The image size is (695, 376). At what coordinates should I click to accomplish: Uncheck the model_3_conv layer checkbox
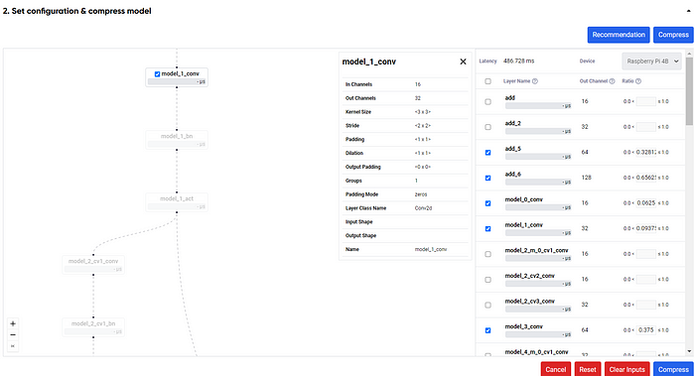click(x=488, y=330)
